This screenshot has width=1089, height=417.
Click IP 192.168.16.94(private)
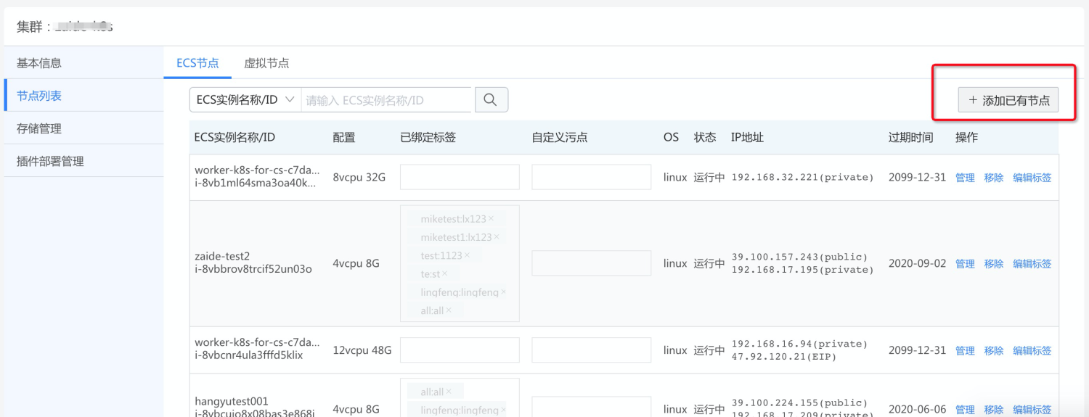click(799, 344)
